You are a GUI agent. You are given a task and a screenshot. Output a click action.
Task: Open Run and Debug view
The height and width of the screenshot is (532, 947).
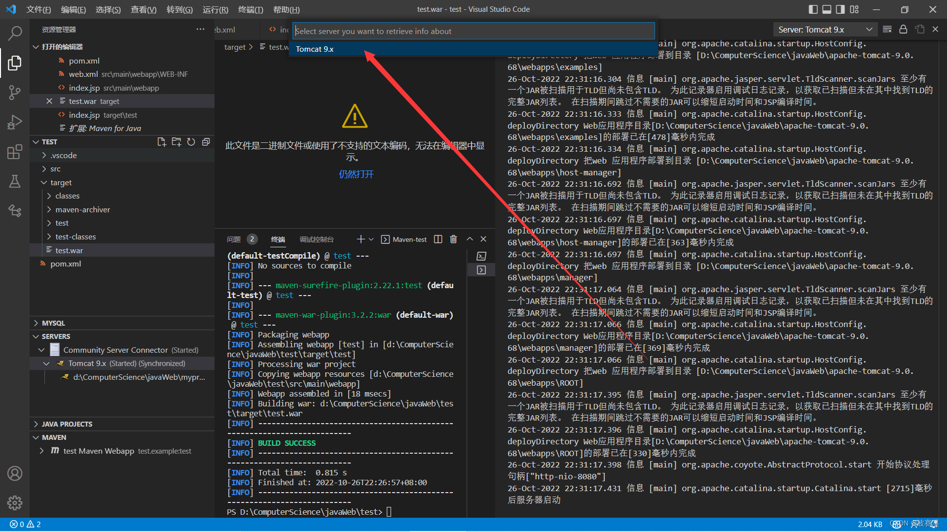click(15, 122)
